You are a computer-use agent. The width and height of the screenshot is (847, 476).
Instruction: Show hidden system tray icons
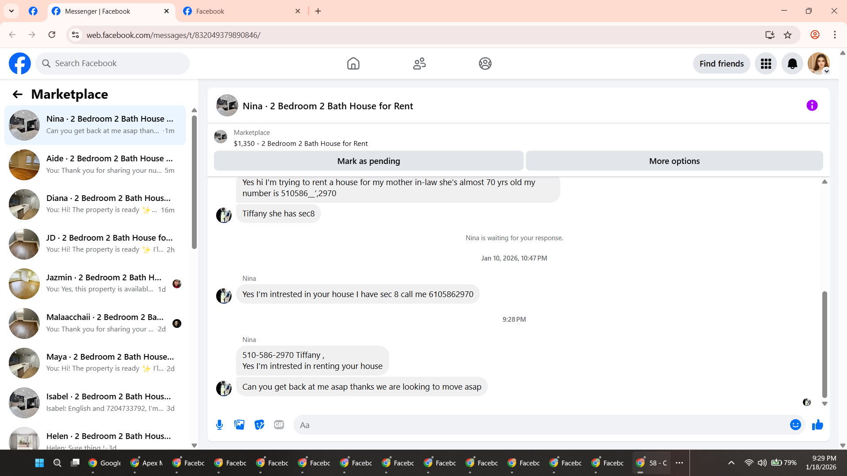pos(731,463)
